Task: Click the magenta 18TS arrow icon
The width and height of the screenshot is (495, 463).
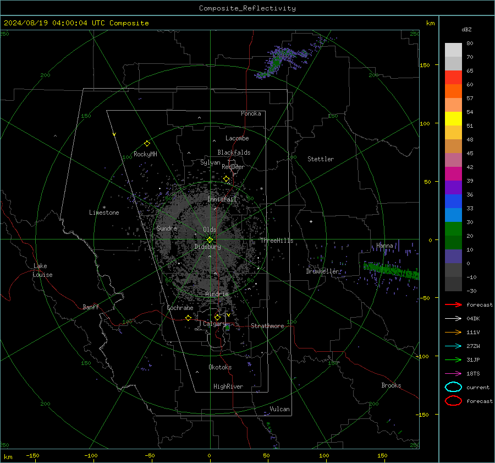Action: pyautogui.click(x=453, y=374)
